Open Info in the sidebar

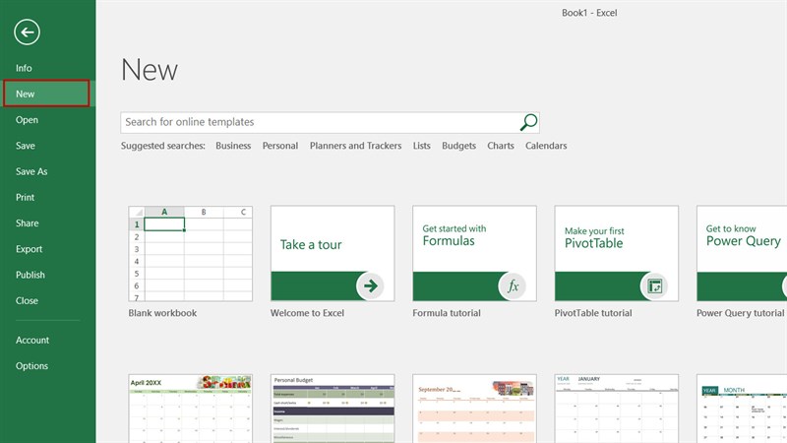[x=24, y=68]
